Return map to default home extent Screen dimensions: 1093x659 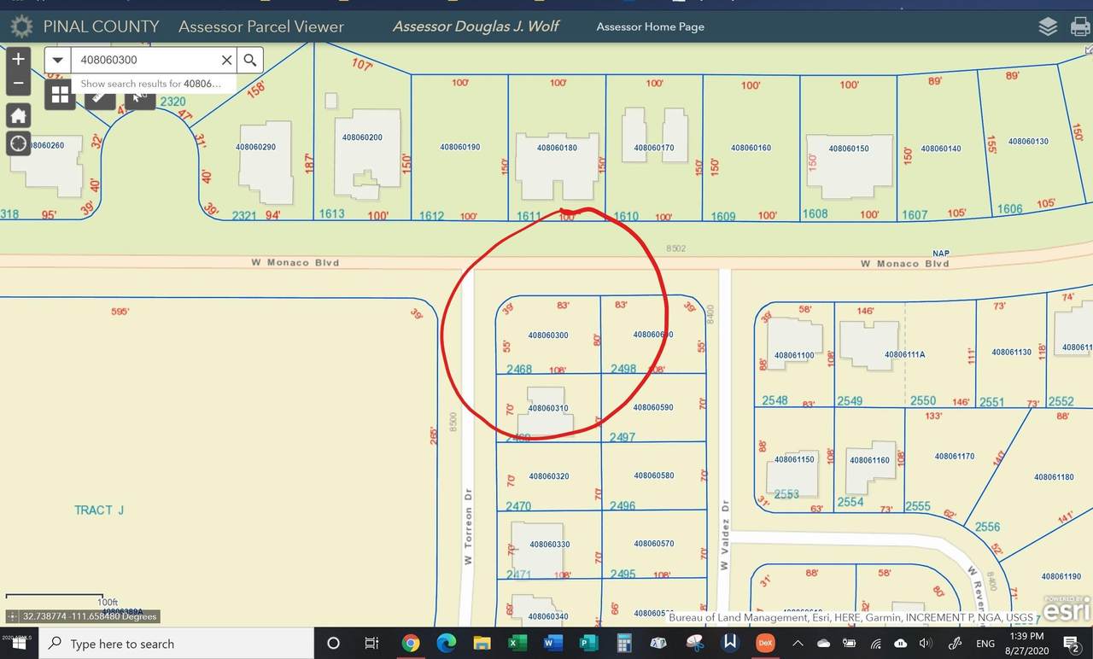(18, 115)
